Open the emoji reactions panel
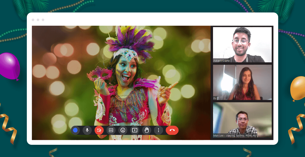 [x=123, y=130]
